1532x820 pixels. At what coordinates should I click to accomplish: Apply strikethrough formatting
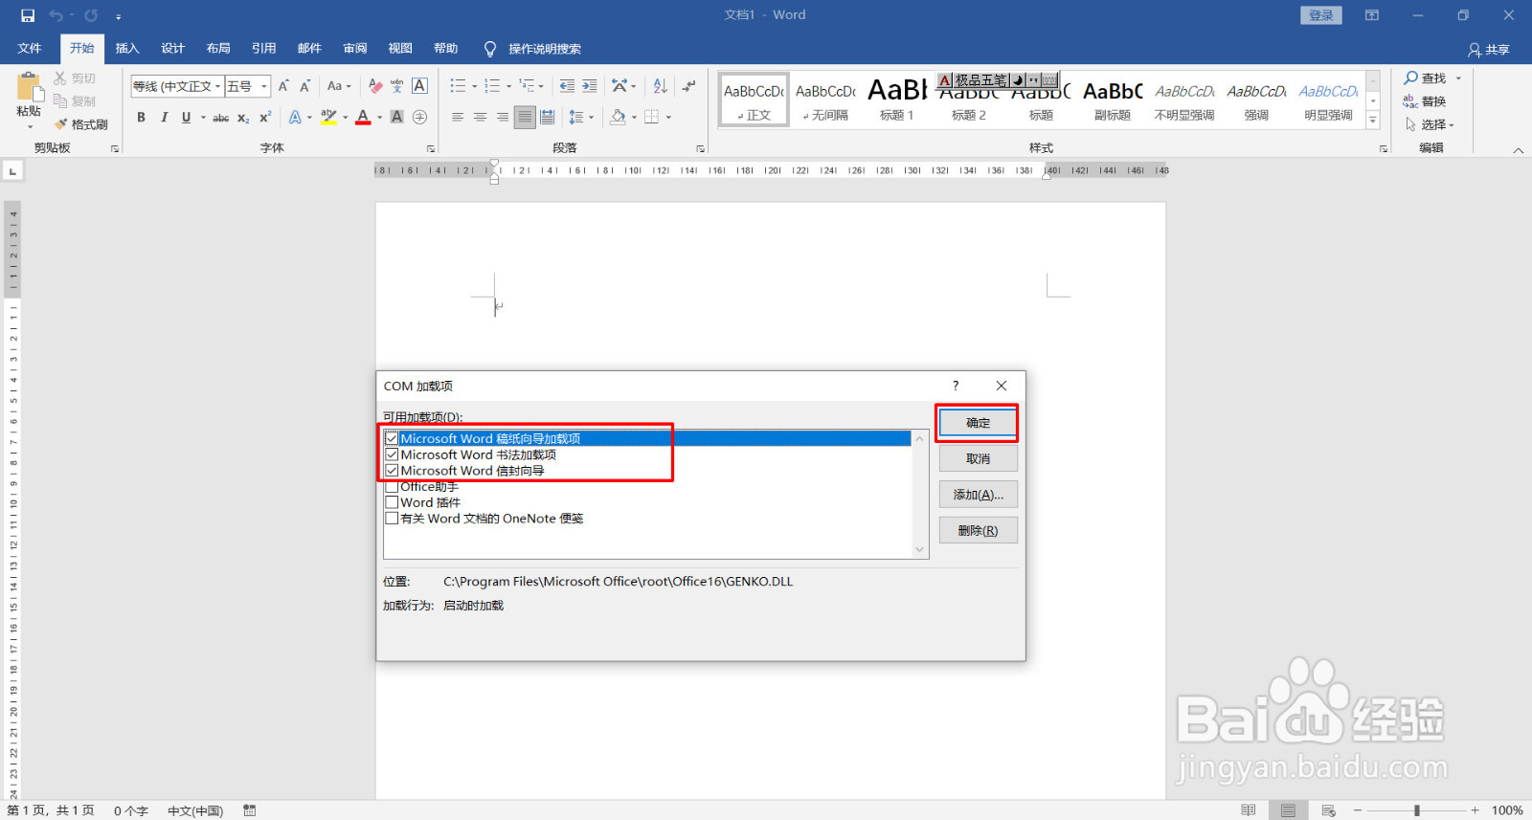pos(220,118)
